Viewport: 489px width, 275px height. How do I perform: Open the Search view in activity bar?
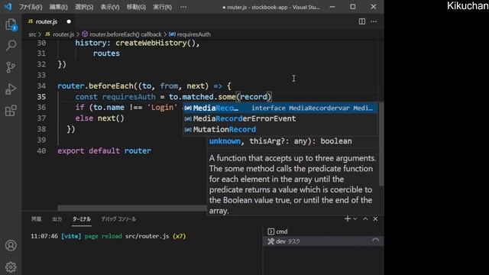coord(11,46)
